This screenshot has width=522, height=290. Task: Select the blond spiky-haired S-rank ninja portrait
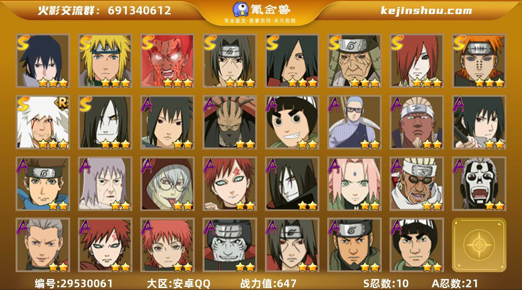click(105, 61)
